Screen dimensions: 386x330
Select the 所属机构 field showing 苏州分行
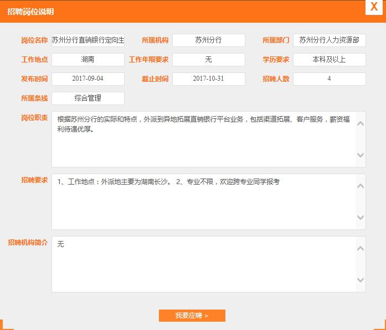pos(208,40)
